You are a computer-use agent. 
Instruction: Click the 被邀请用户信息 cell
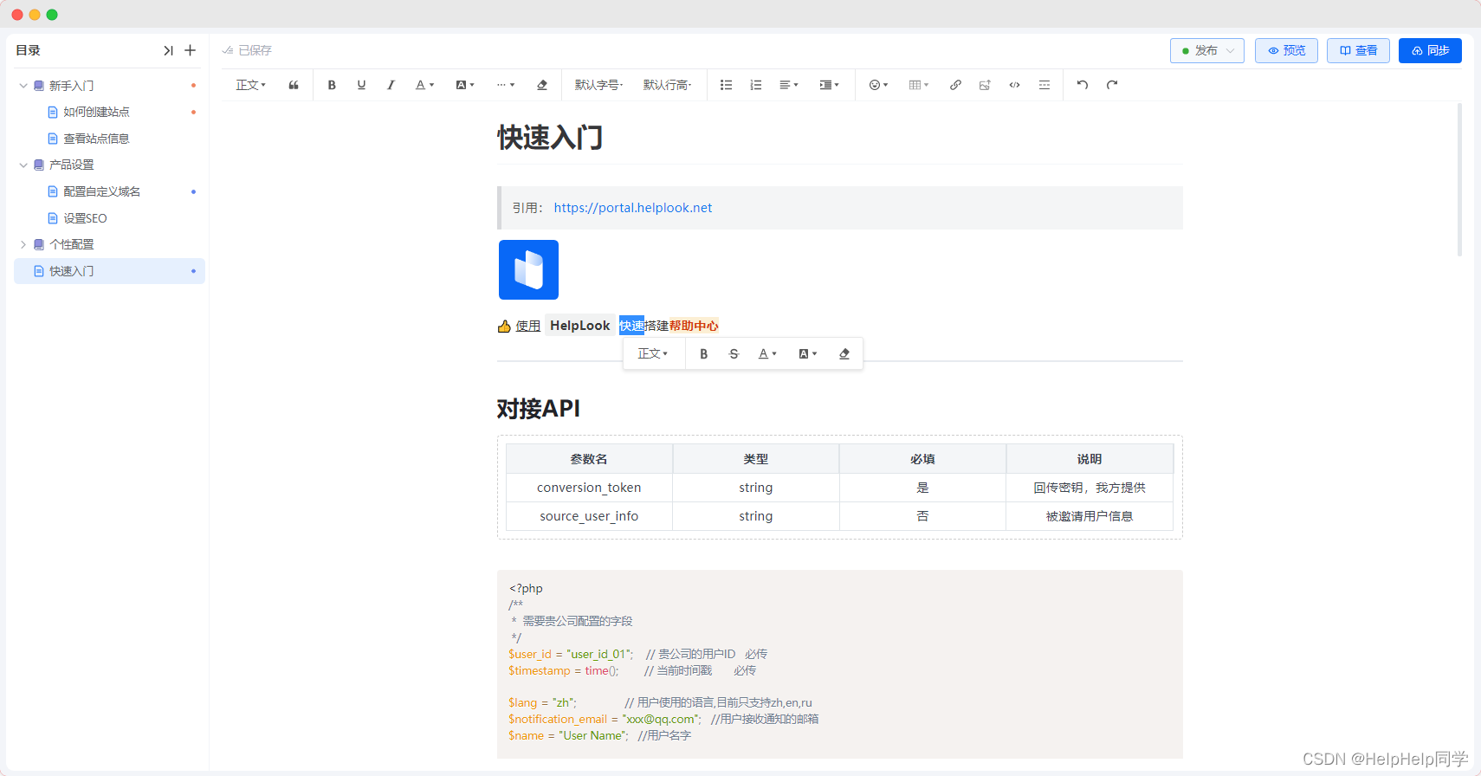point(1090,516)
